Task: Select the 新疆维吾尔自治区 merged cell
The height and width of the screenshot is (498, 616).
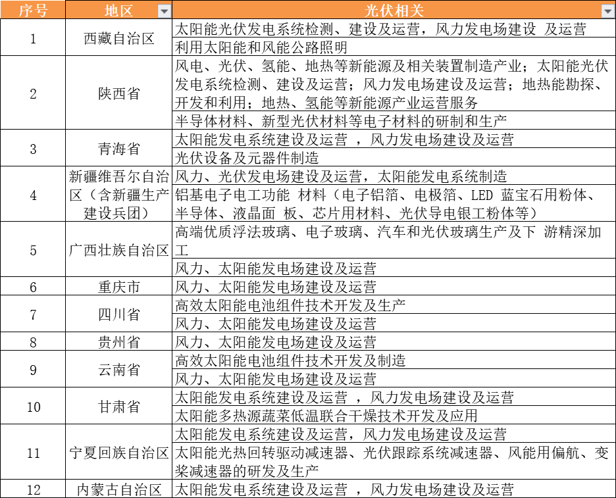Action: 119,195
